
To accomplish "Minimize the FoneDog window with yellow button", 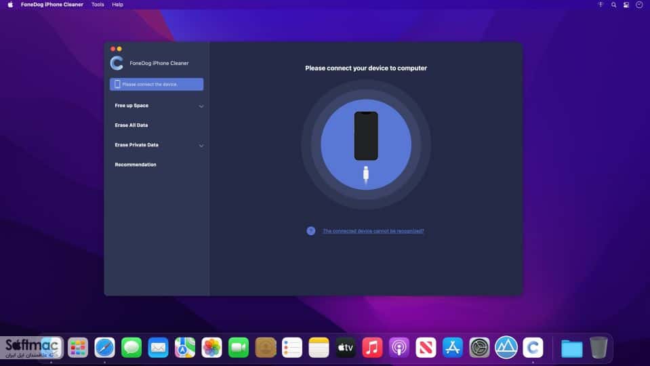I will pos(119,49).
